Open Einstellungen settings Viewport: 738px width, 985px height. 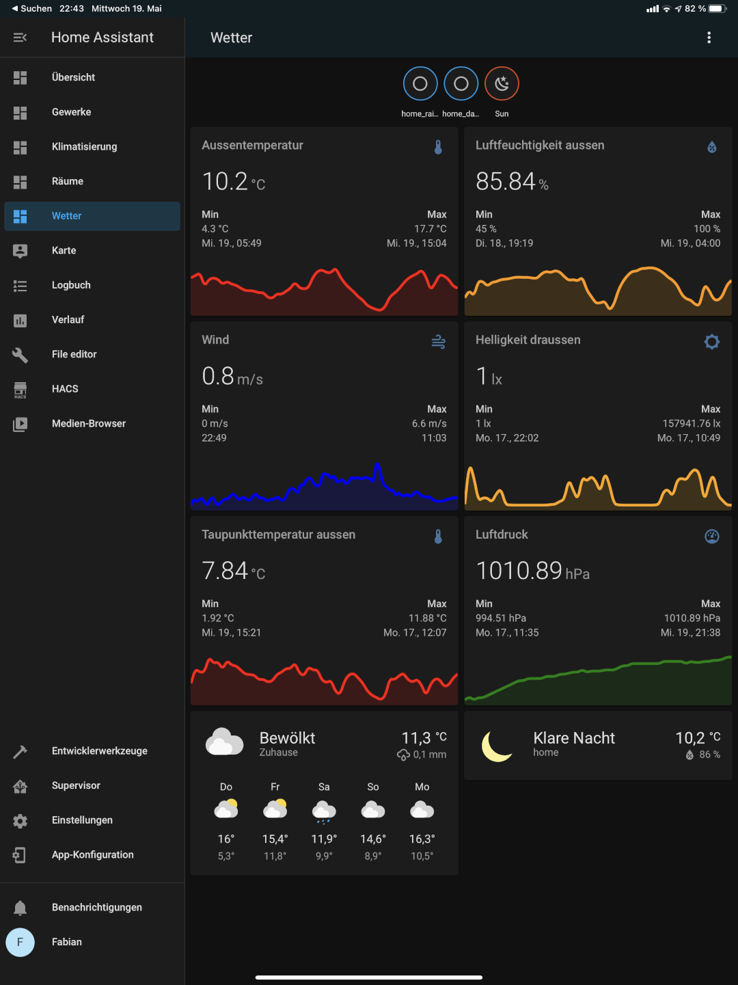point(82,820)
